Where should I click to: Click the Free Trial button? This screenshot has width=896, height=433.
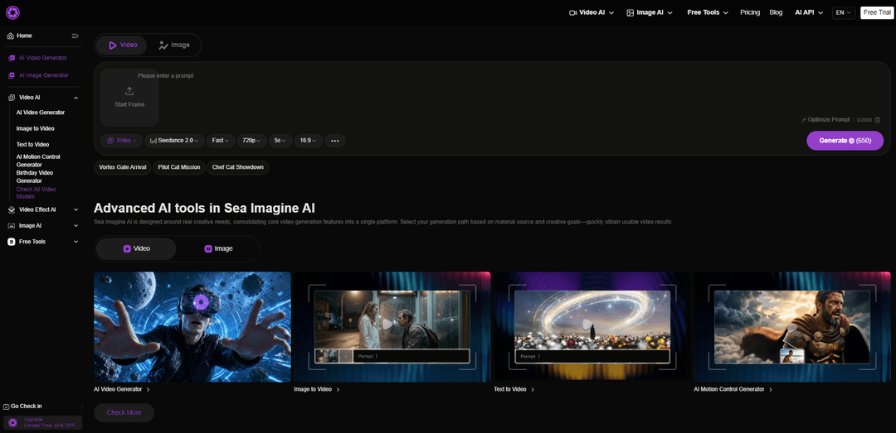(877, 12)
